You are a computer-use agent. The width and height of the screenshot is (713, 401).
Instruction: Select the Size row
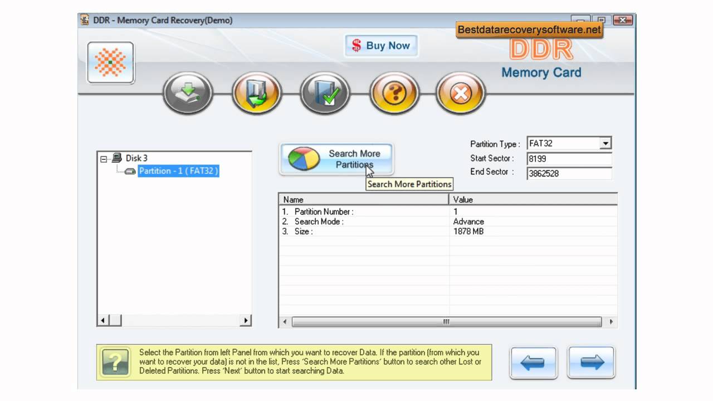(448, 231)
